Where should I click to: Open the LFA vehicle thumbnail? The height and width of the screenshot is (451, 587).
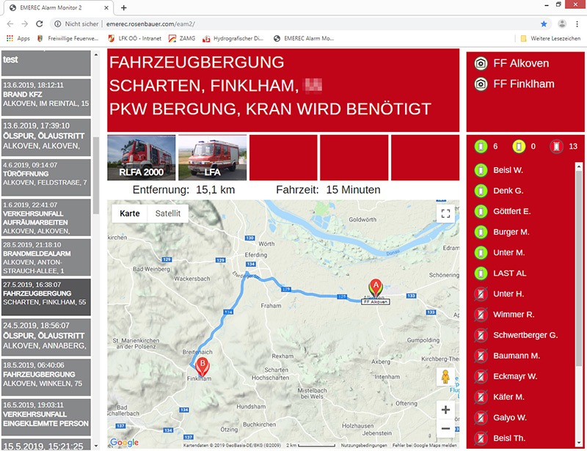pyautogui.click(x=212, y=158)
